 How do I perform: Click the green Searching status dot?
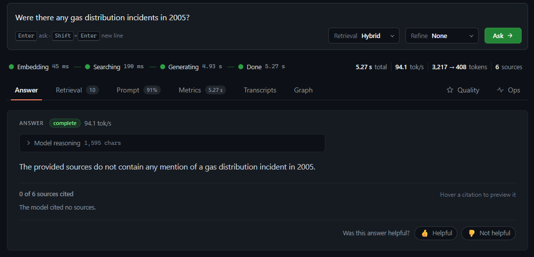(88, 67)
